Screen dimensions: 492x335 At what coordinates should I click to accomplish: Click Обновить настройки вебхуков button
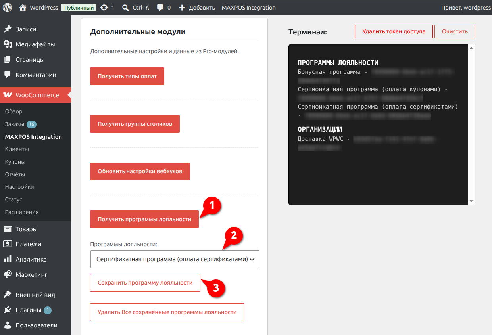pos(140,171)
